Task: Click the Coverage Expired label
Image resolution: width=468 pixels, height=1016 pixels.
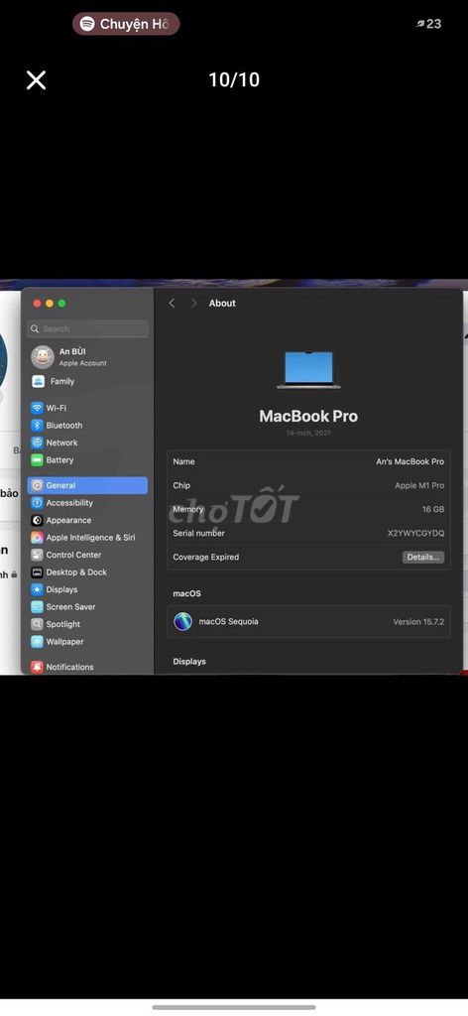Action: tap(206, 558)
